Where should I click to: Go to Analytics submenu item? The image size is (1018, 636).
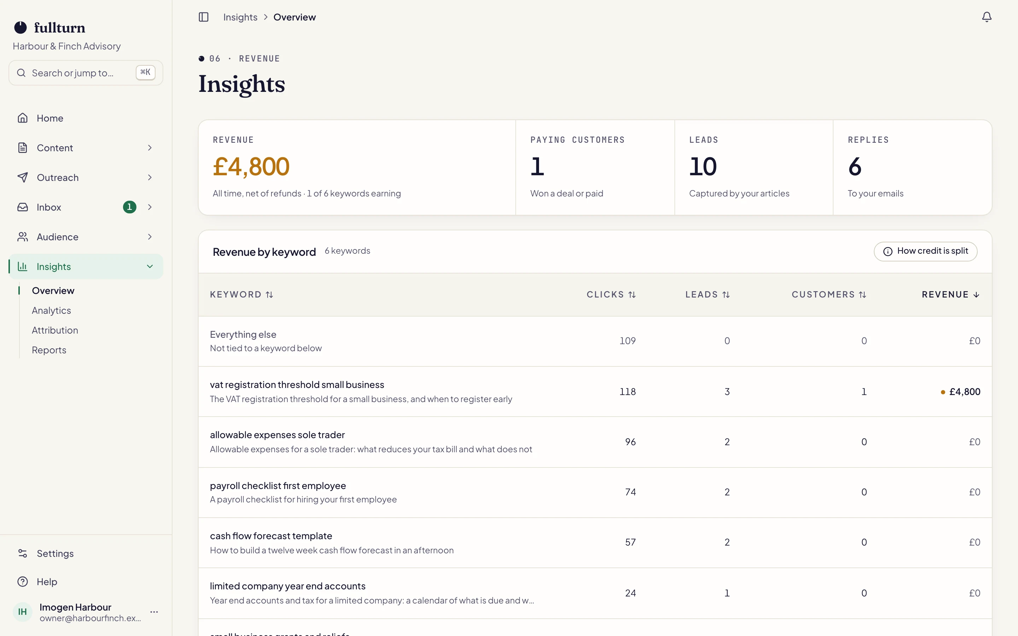pos(51,311)
